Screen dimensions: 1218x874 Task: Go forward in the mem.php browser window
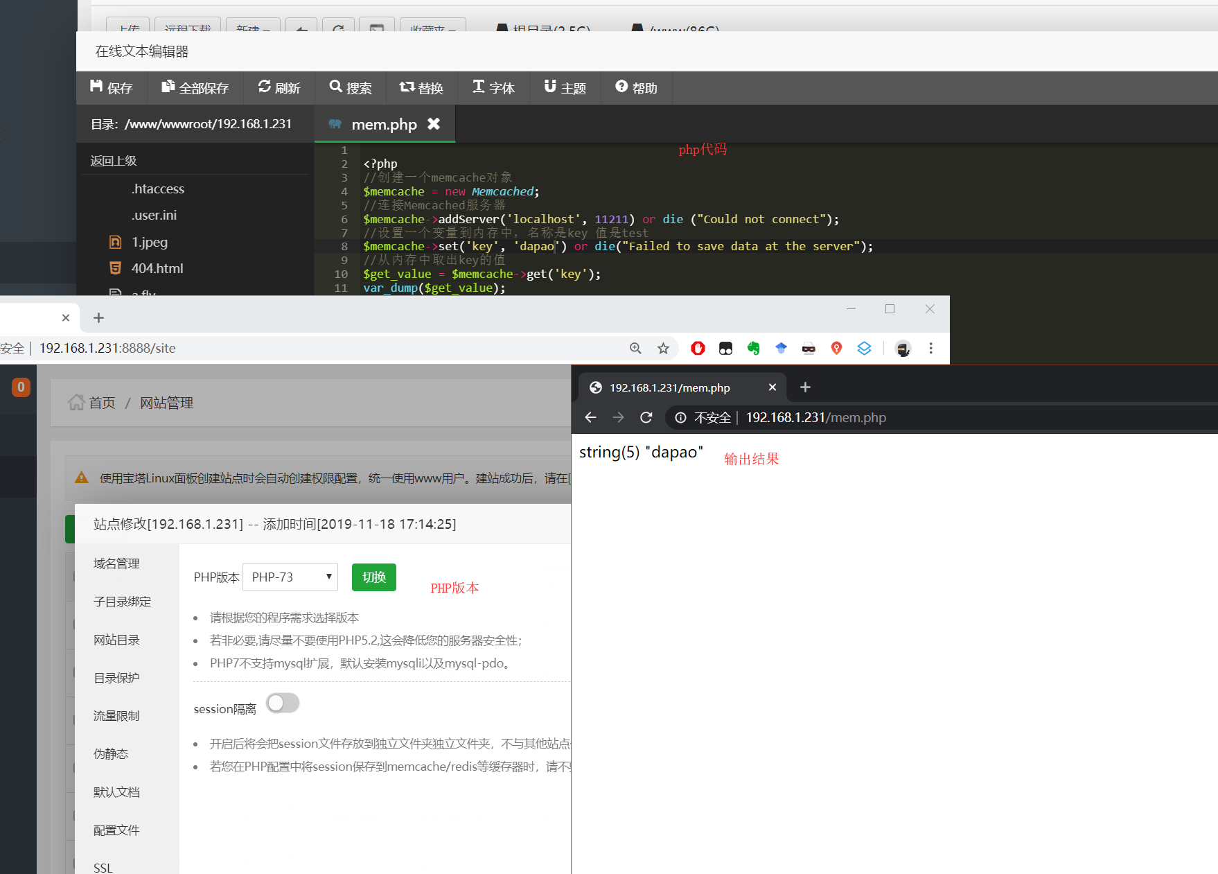pos(618,417)
